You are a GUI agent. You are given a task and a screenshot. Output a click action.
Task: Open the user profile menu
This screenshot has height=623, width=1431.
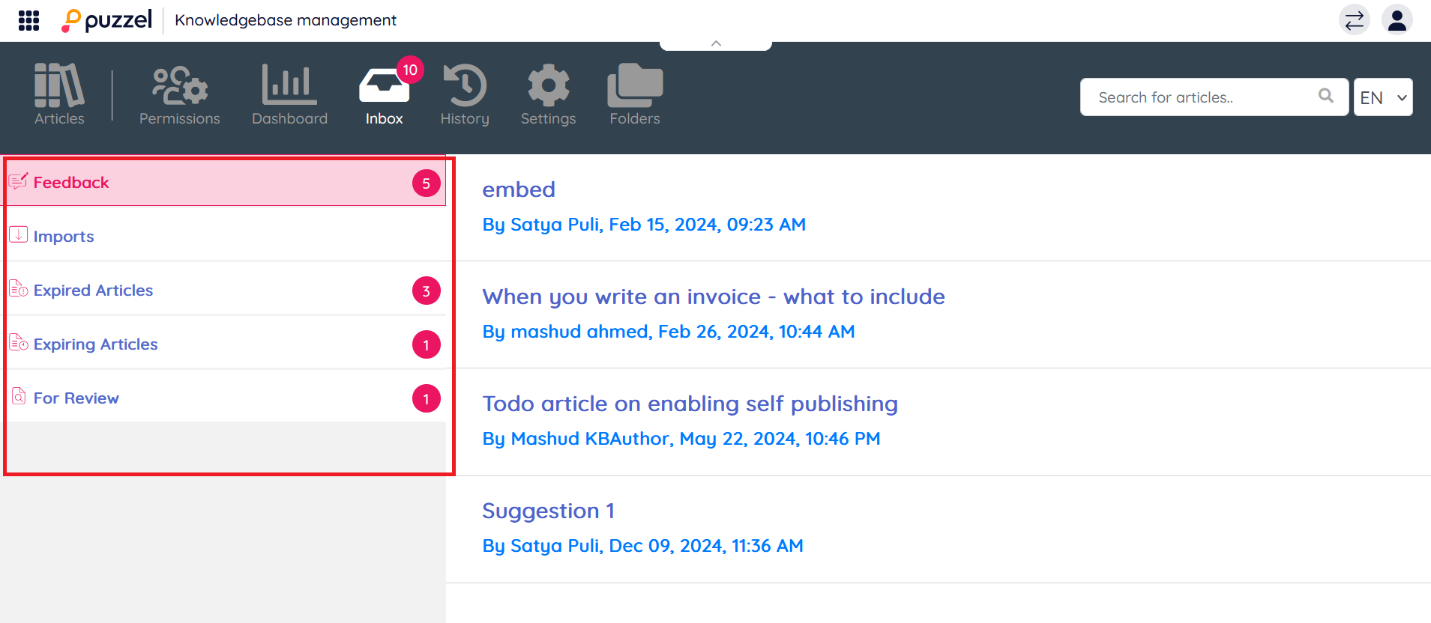tap(1397, 20)
